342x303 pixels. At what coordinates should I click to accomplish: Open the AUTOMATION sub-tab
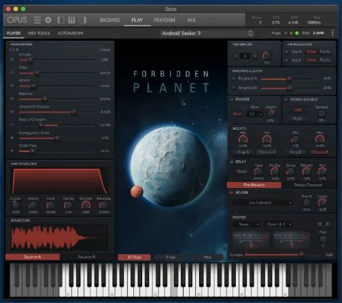(x=70, y=33)
